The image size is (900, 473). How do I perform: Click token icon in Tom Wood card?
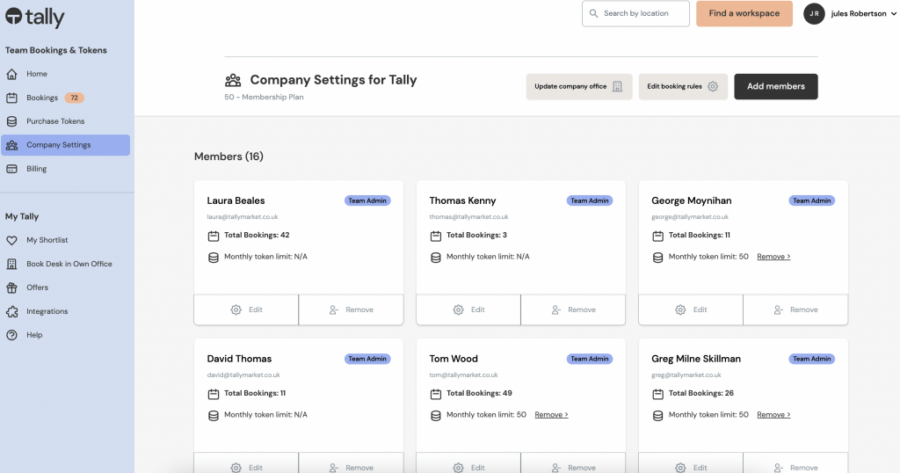click(436, 416)
